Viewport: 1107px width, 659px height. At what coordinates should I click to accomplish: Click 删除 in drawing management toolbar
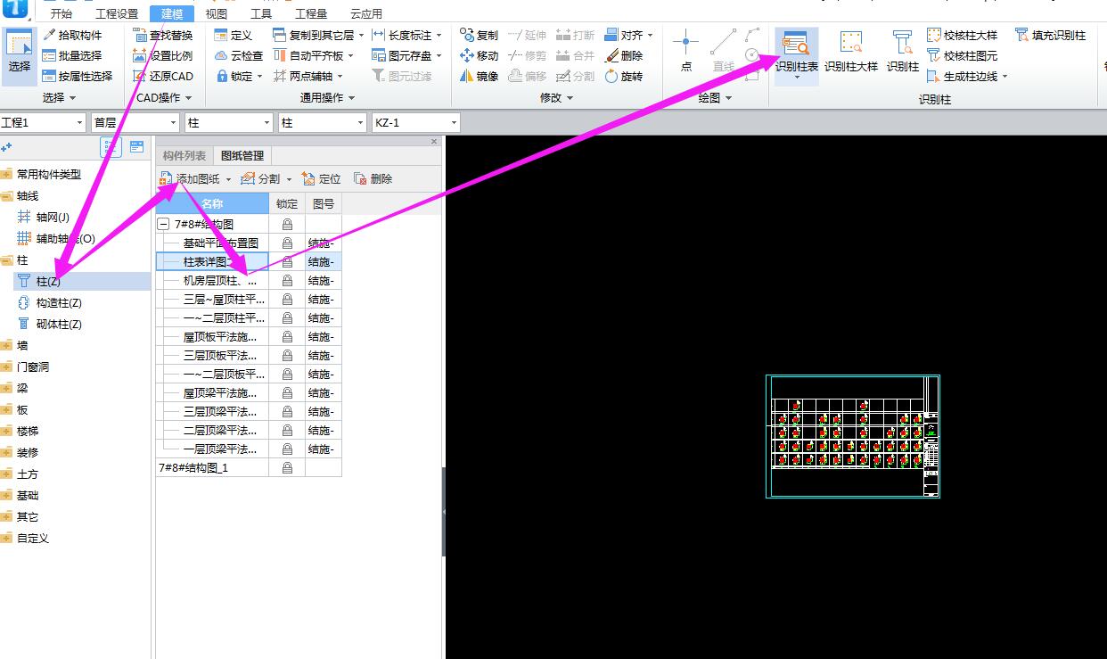tap(373, 178)
